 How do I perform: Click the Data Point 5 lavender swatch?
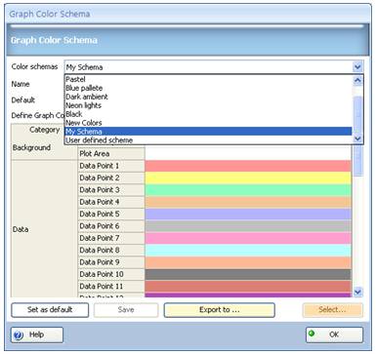click(248, 214)
